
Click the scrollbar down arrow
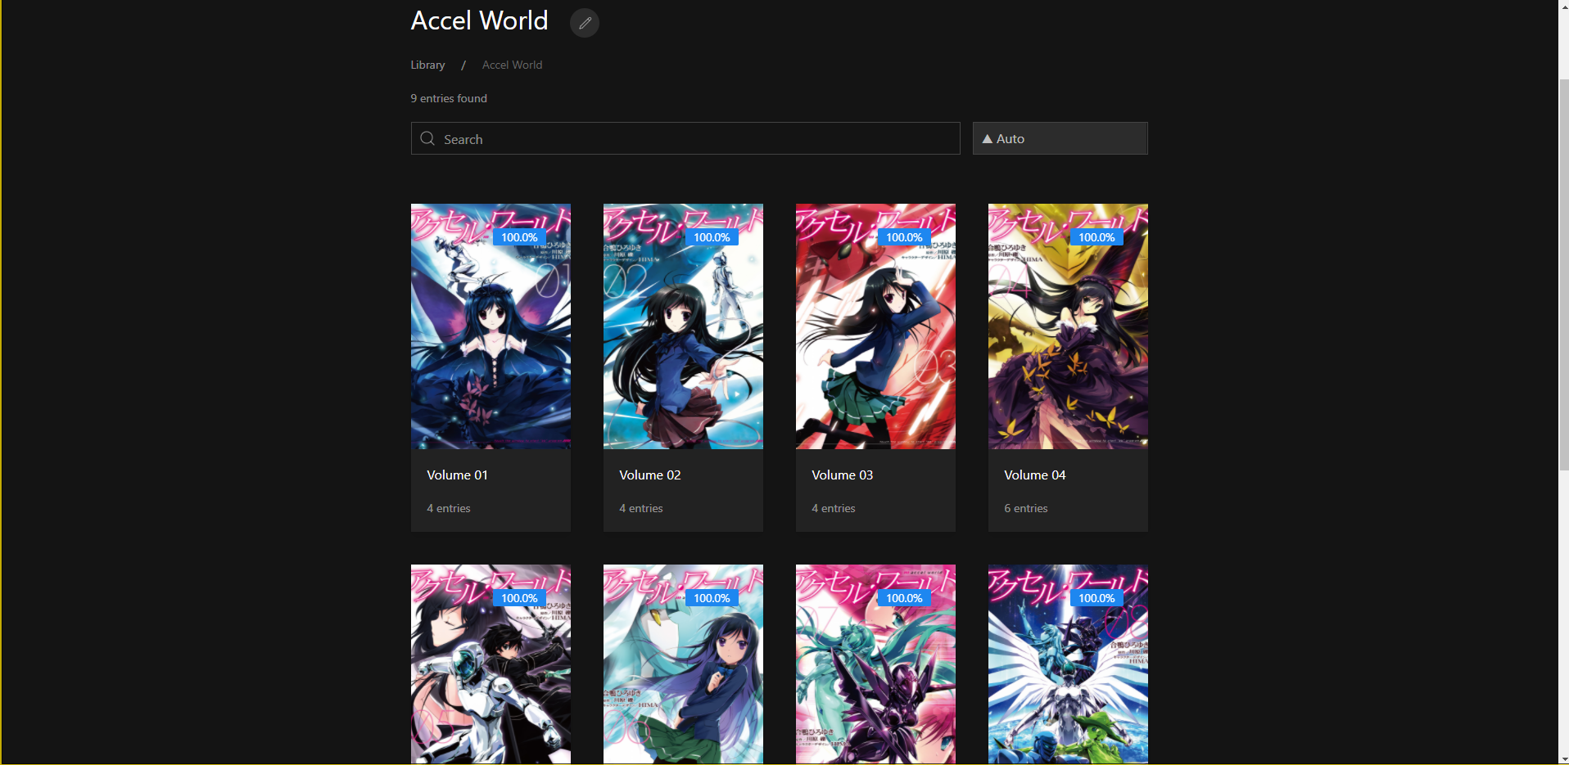point(1564,758)
